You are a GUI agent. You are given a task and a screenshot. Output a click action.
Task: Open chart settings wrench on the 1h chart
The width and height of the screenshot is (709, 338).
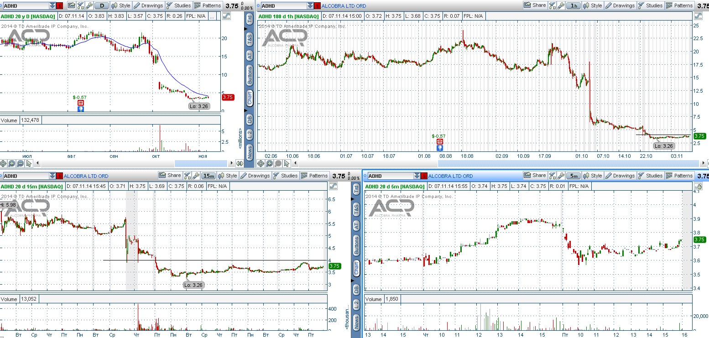pyautogui.click(x=561, y=5)
